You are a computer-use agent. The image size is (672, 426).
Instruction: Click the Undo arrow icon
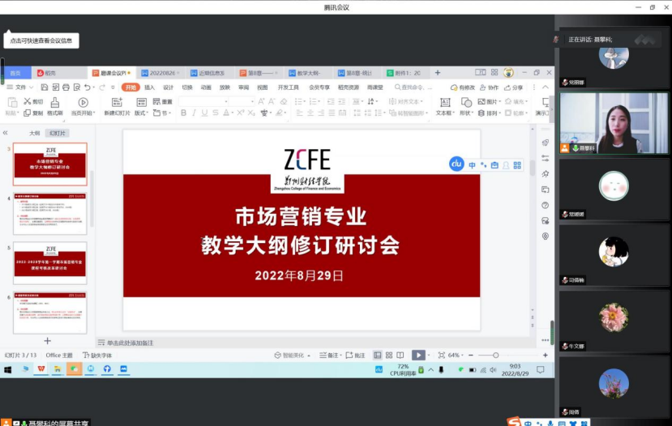(88, 87)
